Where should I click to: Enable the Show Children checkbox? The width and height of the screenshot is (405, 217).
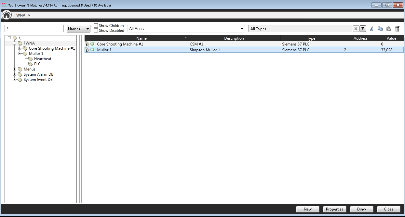coord(96,26)
